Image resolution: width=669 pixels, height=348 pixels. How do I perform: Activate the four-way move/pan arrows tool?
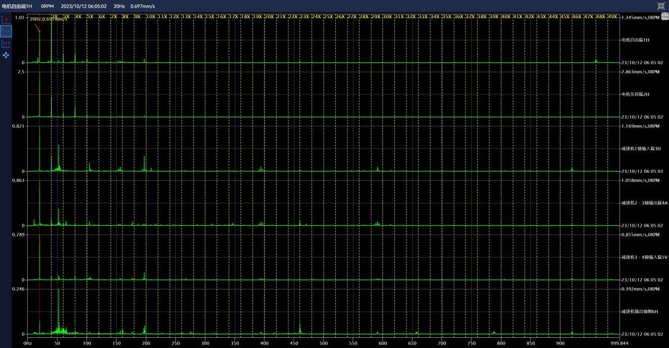point(6,55)
